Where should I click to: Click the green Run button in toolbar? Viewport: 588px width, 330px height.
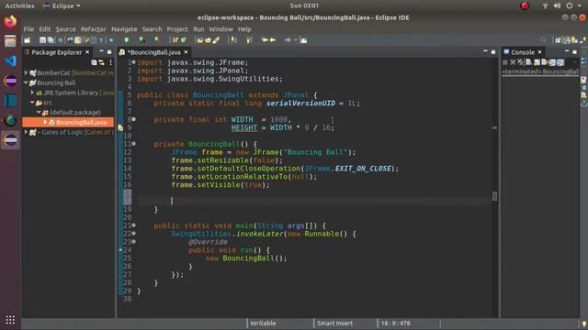[127, 40]
